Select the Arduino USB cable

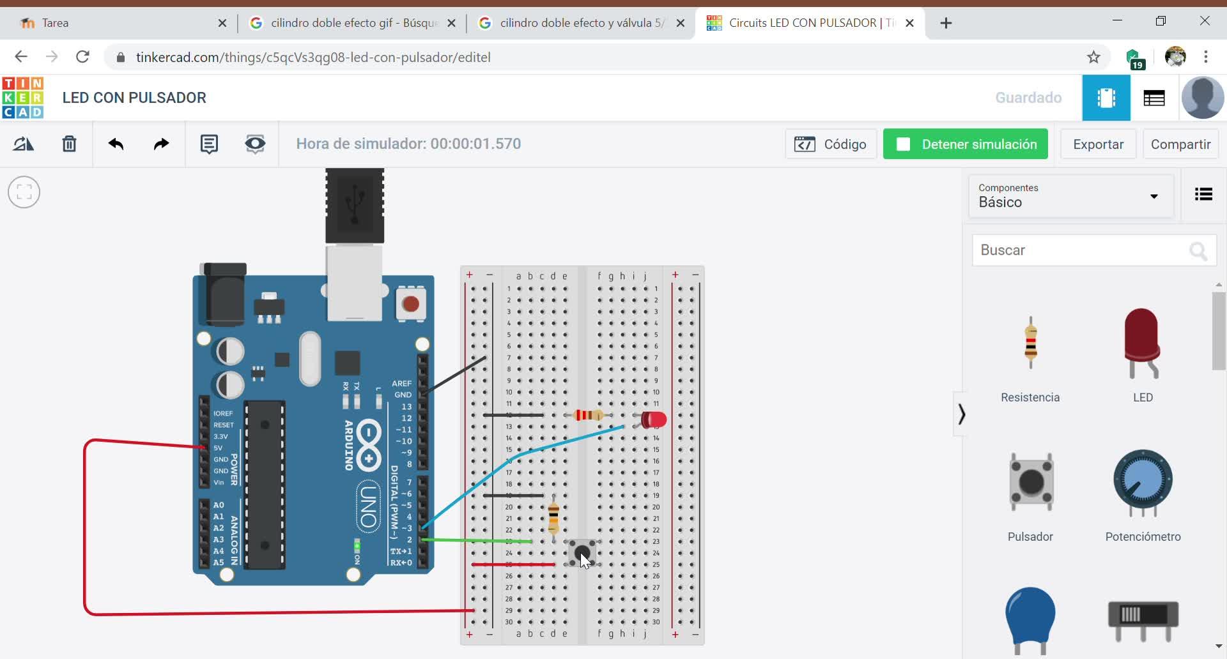click(x=355, y=206)
